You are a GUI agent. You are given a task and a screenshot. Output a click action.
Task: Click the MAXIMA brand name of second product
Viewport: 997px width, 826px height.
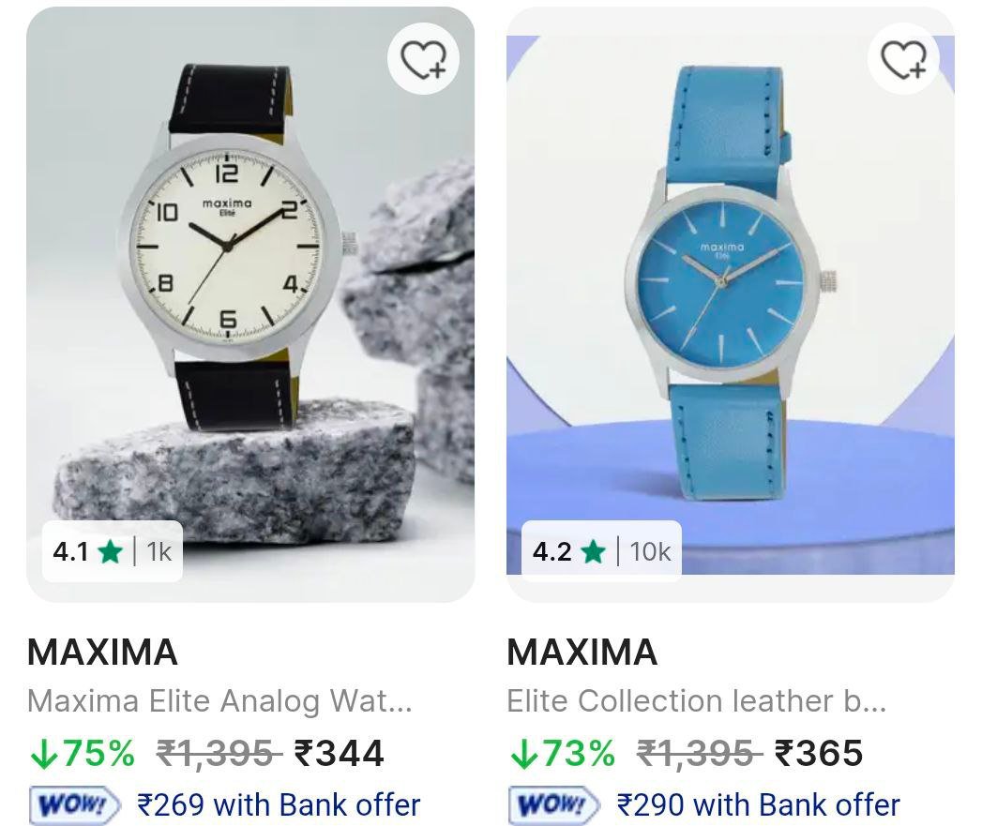tap(582, 652)
